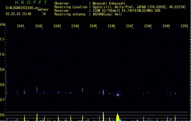The height and width of the screenshot is (121, 191).
Task: Click the 0.7 kHz frequency axis label
Action: pos(2,100)
